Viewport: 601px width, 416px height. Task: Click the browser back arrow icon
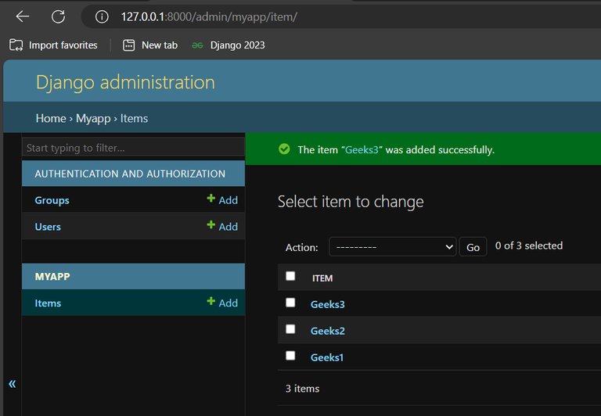tap(22, 16)
